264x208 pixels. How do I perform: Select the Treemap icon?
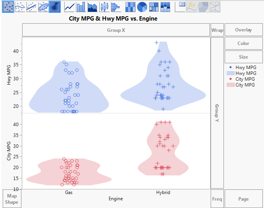[154, 7]
